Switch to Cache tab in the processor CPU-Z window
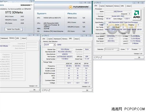 102,6
